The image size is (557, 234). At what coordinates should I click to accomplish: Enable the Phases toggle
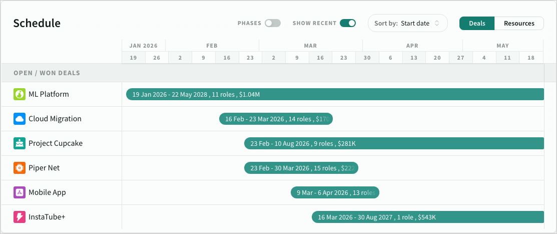[272, 23]
